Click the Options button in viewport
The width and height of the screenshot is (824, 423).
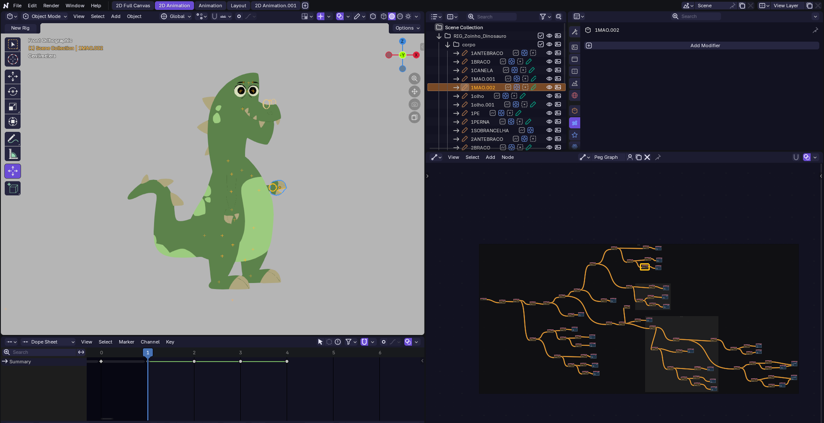407,28
